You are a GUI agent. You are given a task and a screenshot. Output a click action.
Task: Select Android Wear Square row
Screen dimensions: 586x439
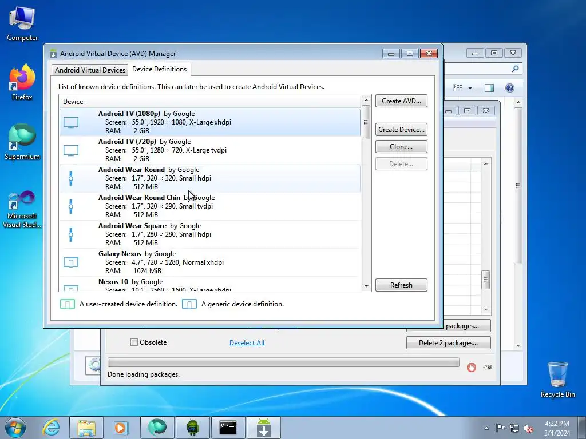(210, 234)
